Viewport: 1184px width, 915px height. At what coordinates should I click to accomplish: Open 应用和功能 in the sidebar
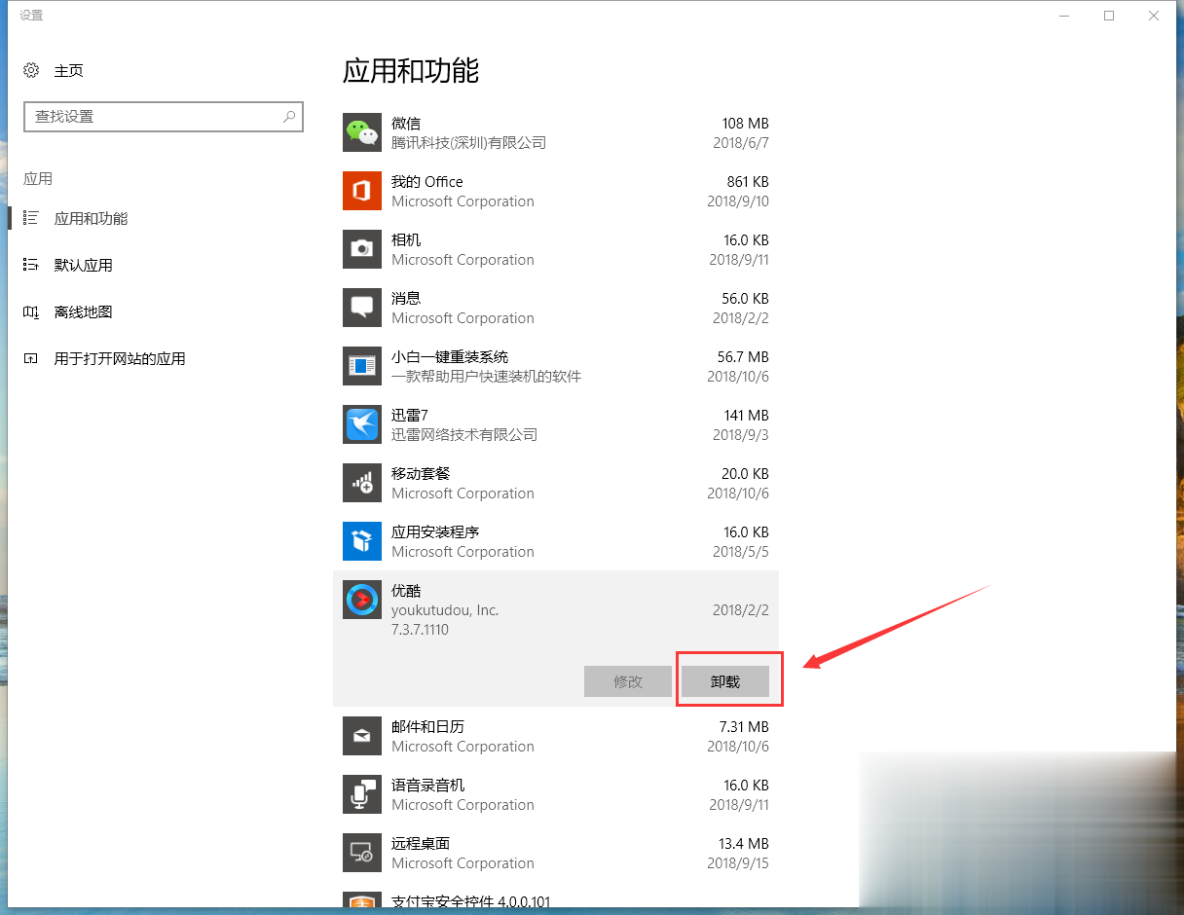(x=92, y=218)
